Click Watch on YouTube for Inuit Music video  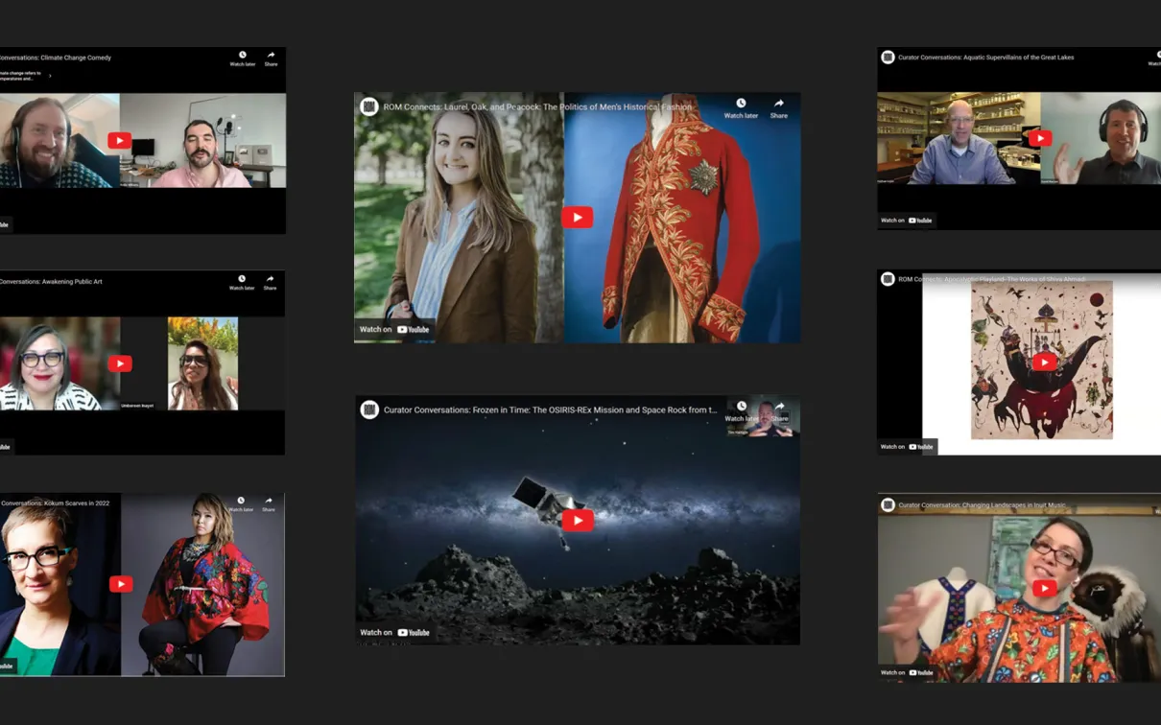[907, 672]
